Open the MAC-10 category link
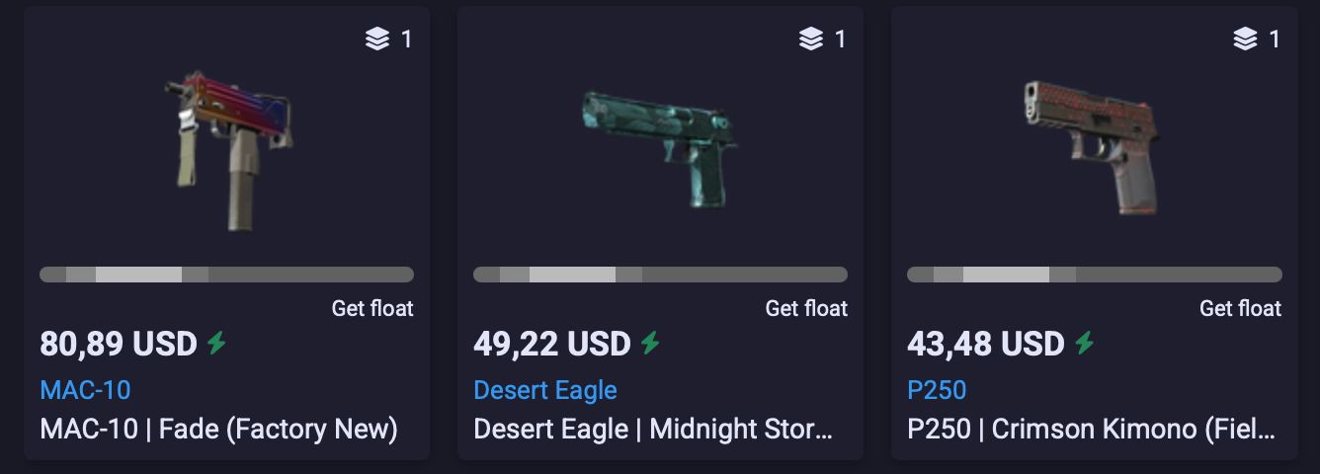The image size is (1320, 474). 85,390
